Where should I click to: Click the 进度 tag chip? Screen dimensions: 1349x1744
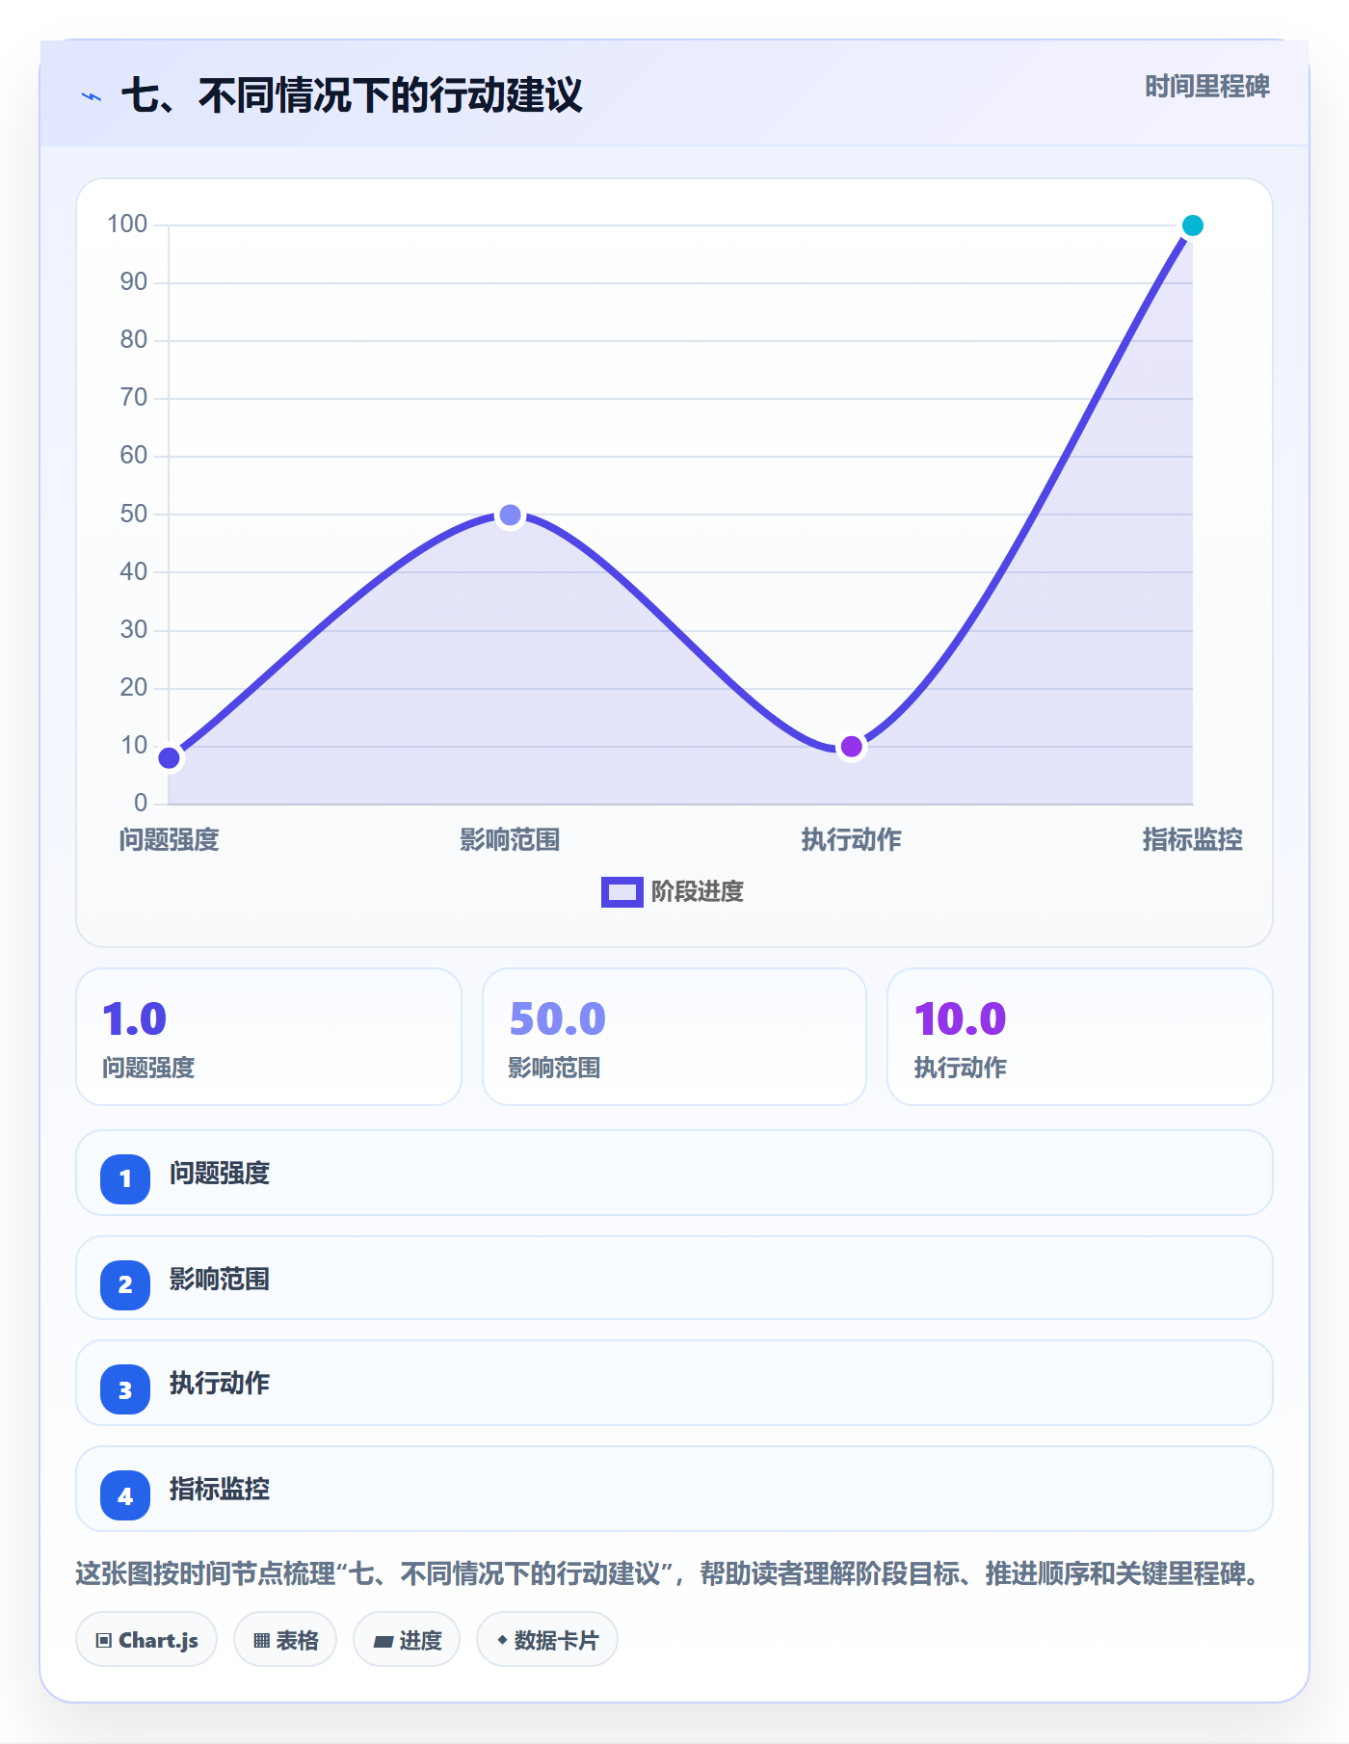pos(407,1639)
